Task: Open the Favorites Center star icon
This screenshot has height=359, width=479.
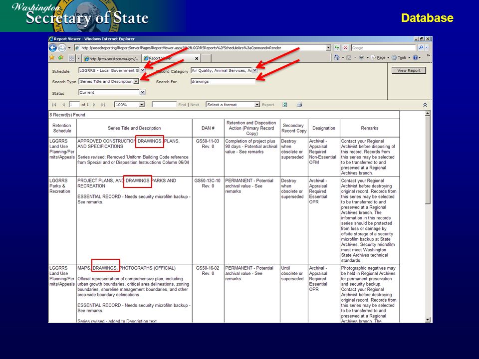Action: point(52,58)
